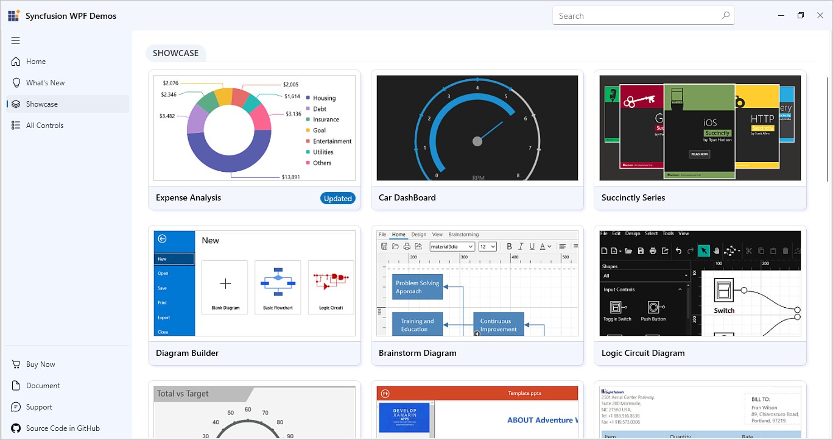Open Source Code in GitHub link
This screenshot has height=440, width=833.
click(x=63, y=428)
